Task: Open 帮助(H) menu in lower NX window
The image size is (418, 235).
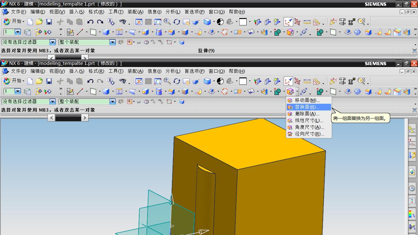Action: [237, 71]
